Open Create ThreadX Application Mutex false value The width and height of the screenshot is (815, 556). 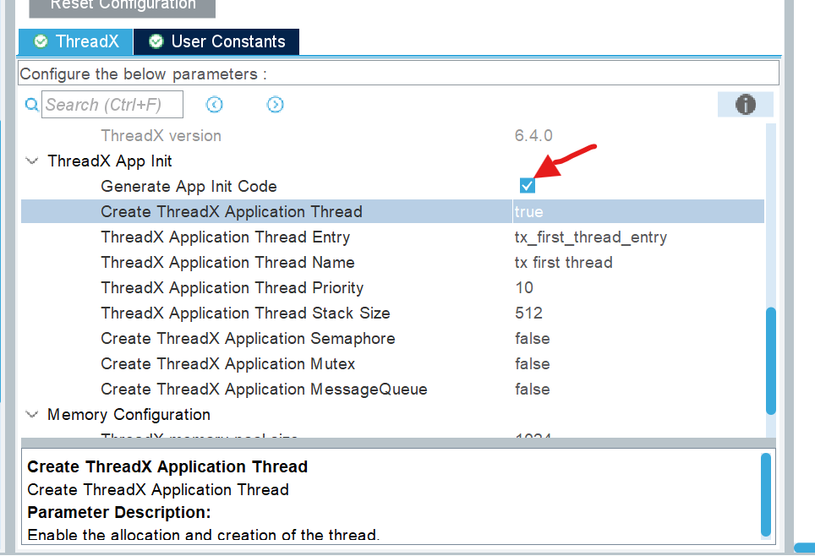(x=533, y=363)
